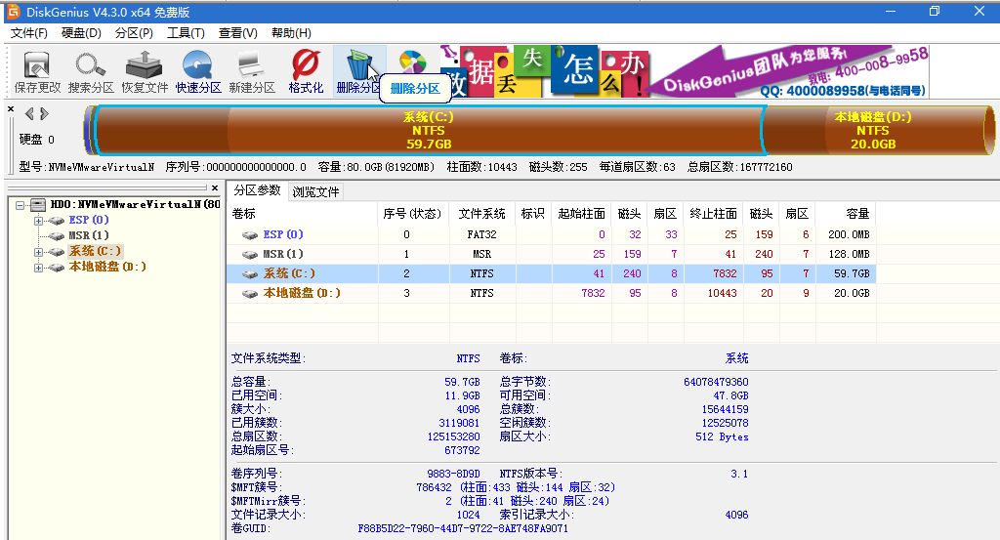
Task: Select 系统(C:) segment in disk bar
Action: click(429, 130)
